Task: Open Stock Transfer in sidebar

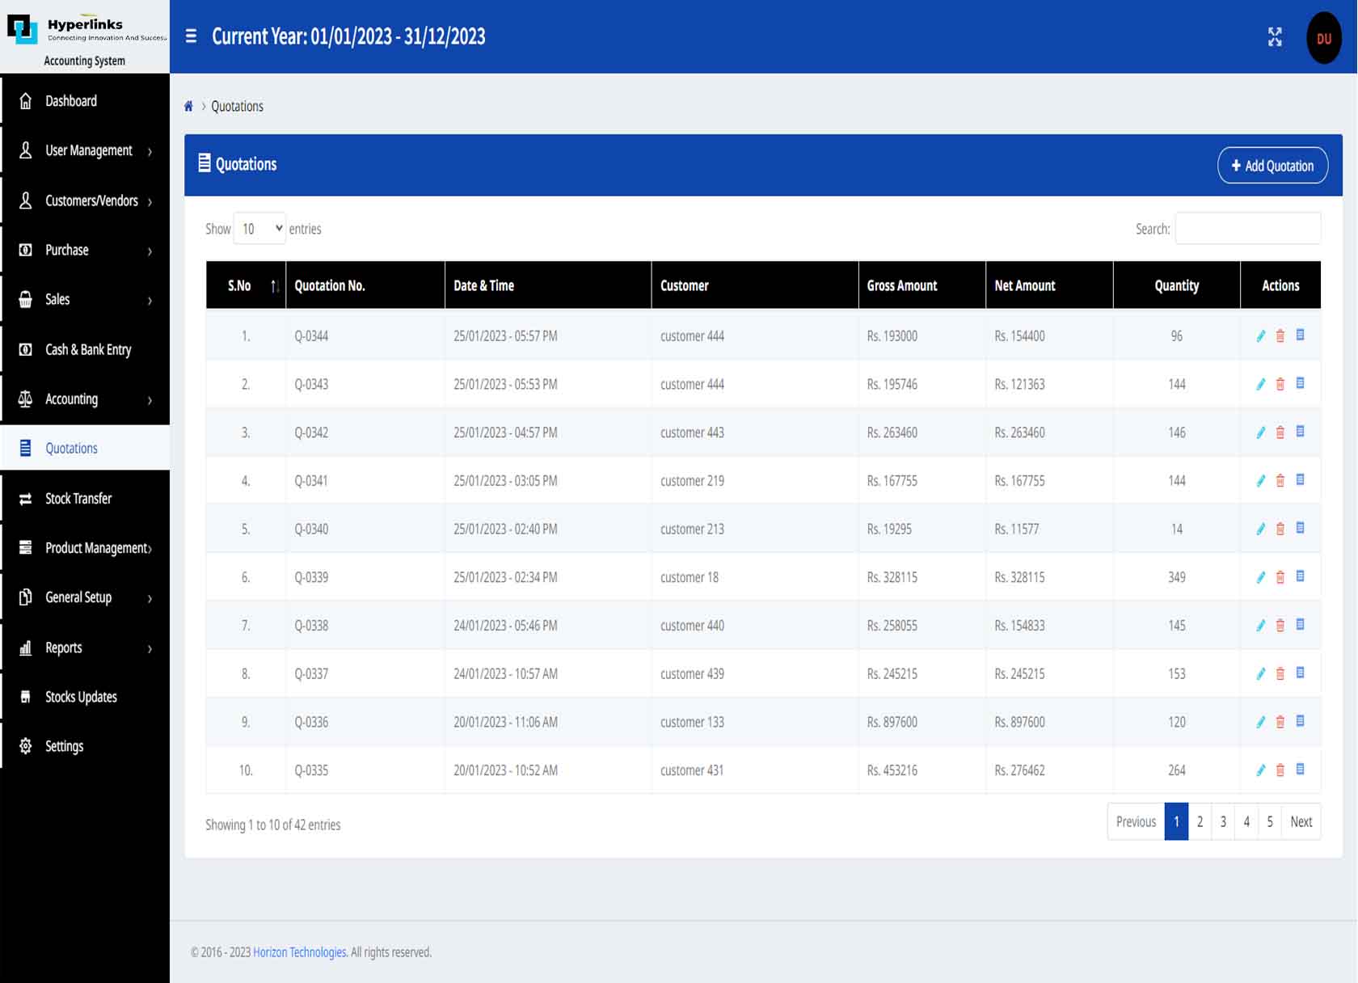Action: coord(85,499)
